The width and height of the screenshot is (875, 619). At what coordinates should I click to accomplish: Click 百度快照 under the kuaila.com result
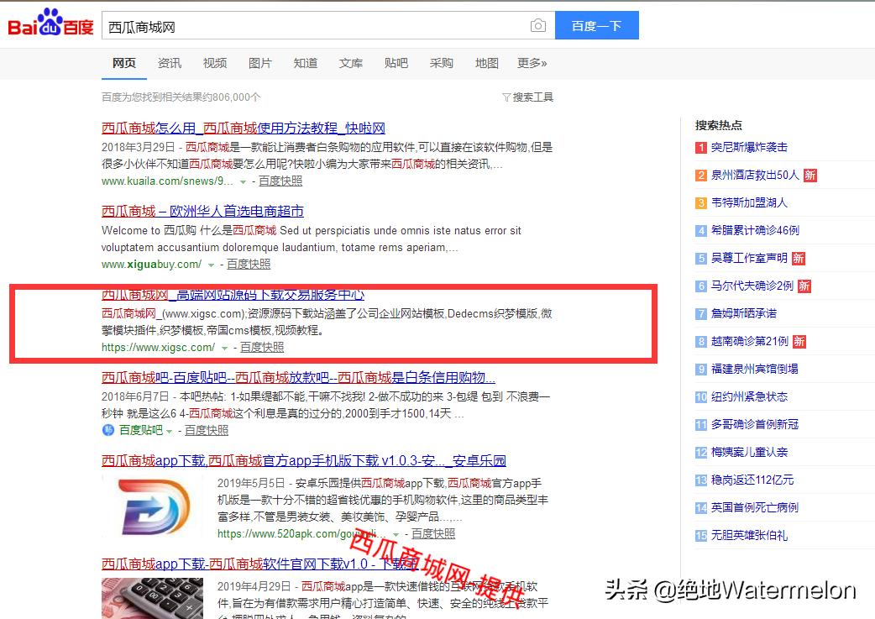tap(280, 181)
